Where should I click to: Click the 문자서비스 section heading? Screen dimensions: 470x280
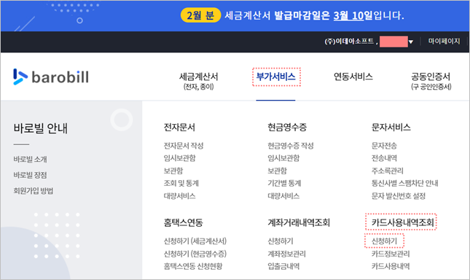click(391, 128)
